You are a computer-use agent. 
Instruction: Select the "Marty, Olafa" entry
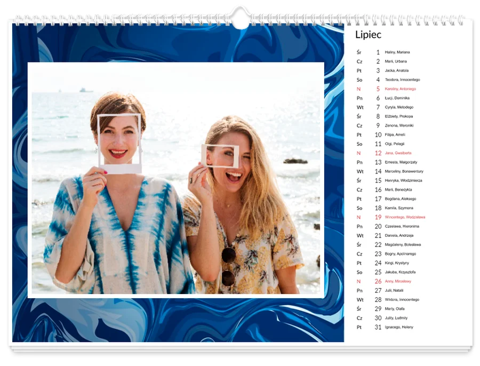click(394, 309)
